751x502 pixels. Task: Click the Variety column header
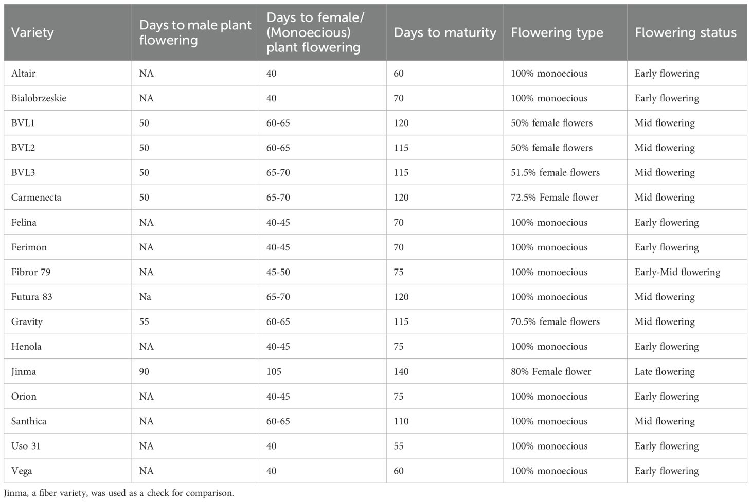pos(32,32)
